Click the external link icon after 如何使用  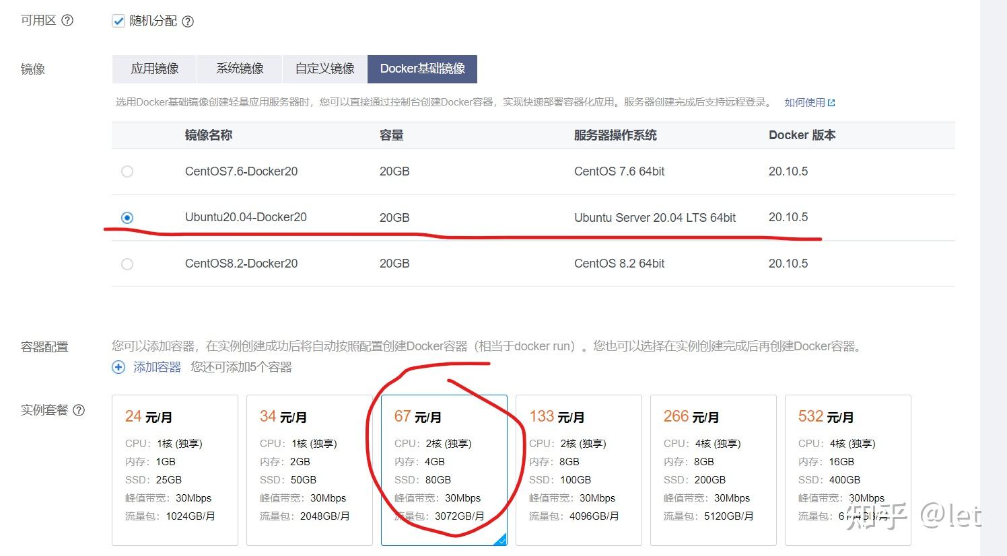click(x=831, y=103)
